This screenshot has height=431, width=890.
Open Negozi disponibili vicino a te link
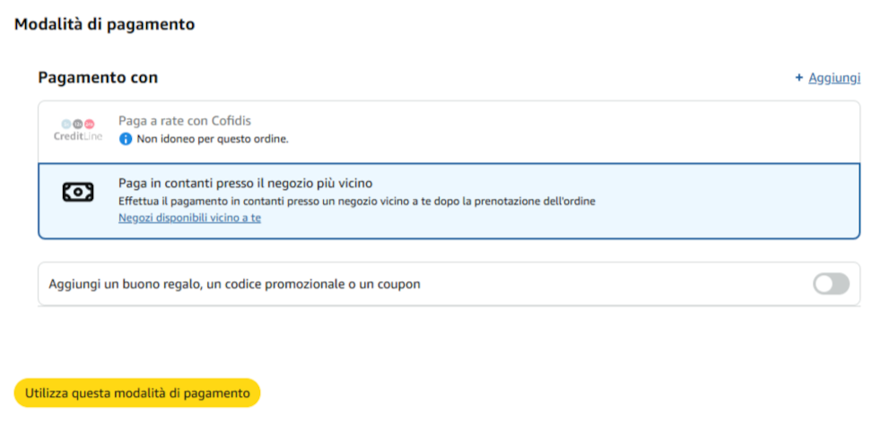pos(189,218)
